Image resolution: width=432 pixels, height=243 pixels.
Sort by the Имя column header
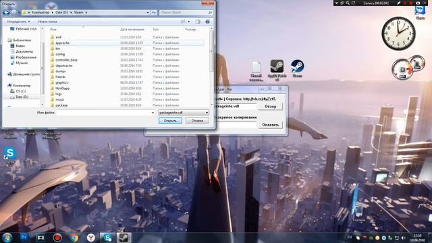click(x=53, y=29)
